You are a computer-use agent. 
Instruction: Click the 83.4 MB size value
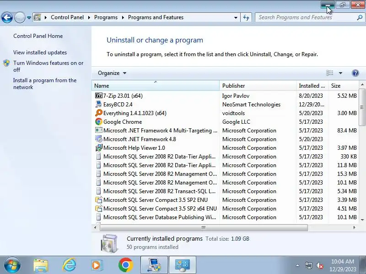[347, 130]
